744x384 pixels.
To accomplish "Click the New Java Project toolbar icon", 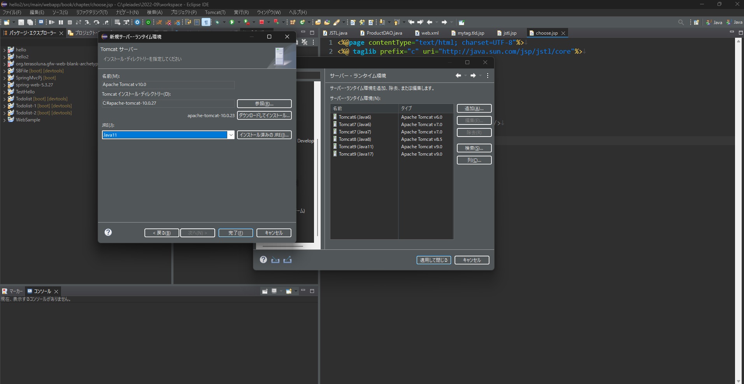I will coord(293,23).
